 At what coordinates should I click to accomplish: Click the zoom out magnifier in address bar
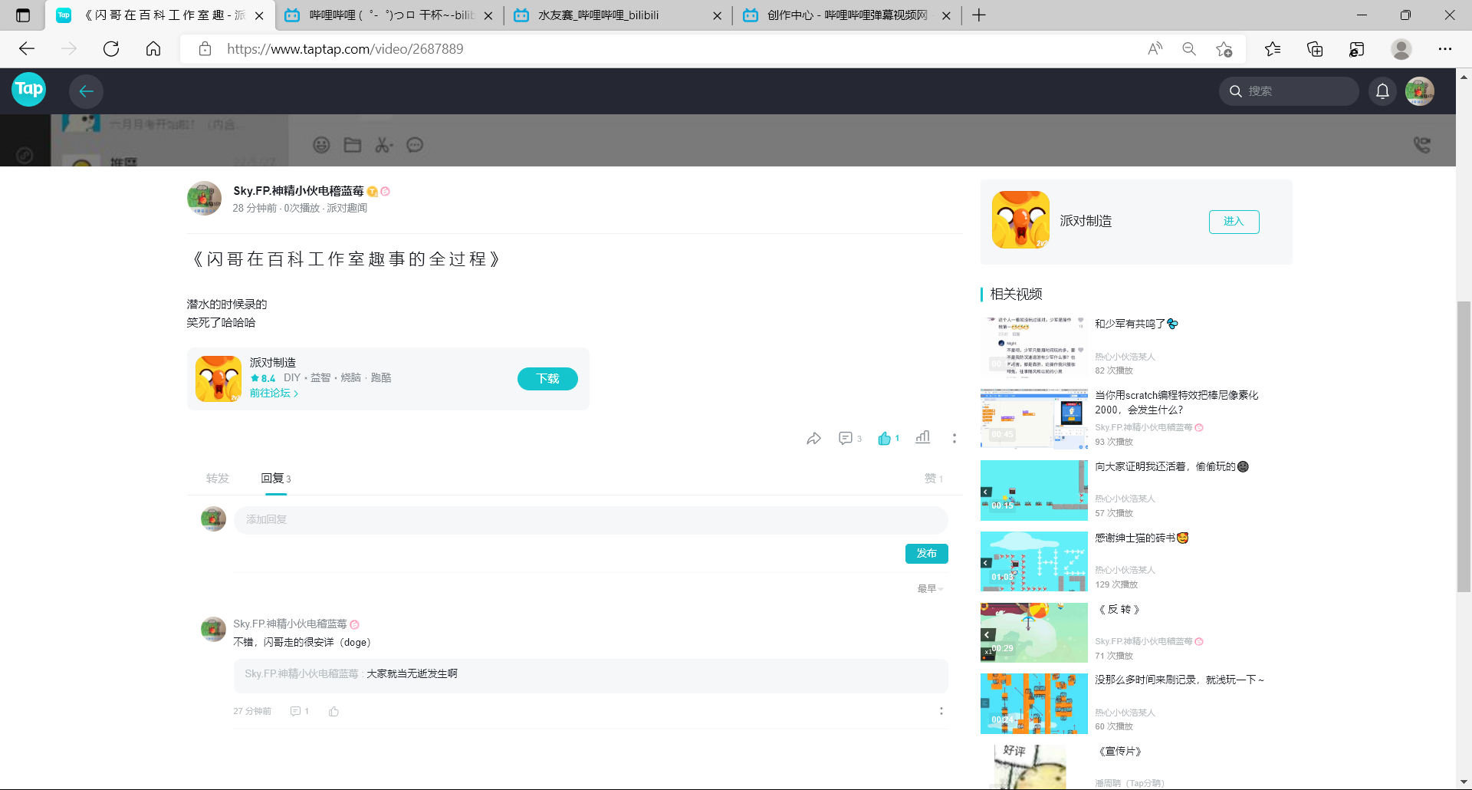[x=1189, y=49]
